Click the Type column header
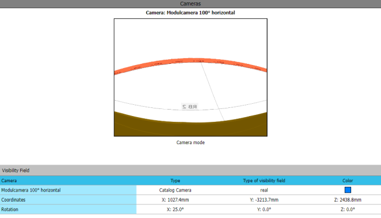Viewport: 381px width, 218px height. pyautogui.click(x=175, y=180)
